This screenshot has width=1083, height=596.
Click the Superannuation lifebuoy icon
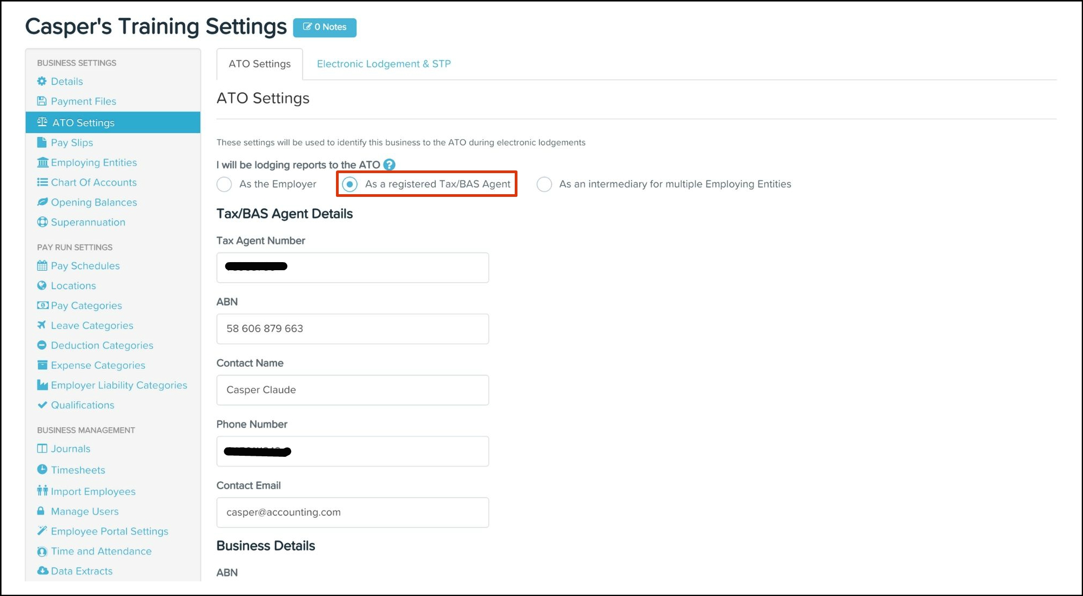[42, 222]
